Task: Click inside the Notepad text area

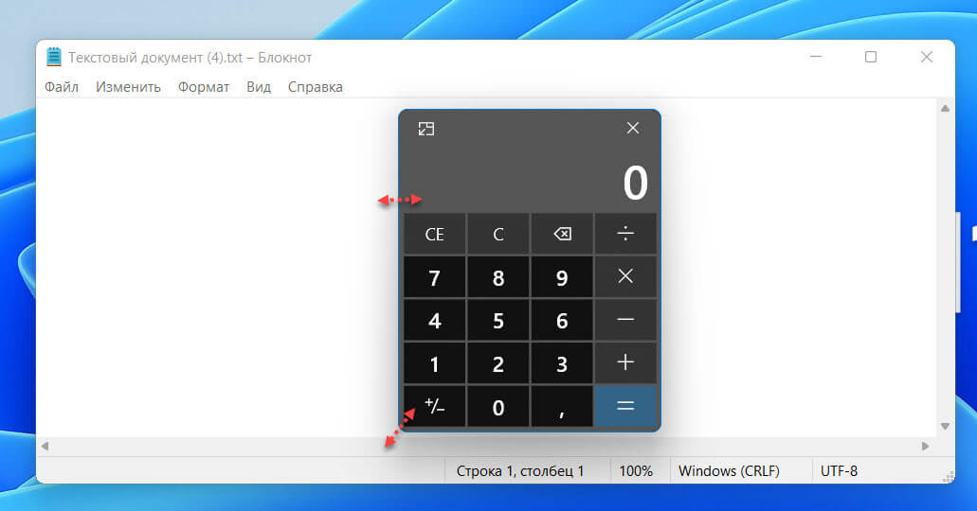Action: point(208,265)
